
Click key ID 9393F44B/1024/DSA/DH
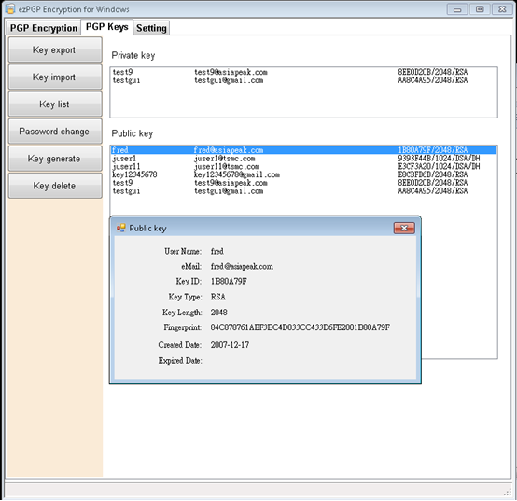tap(439, 159)
